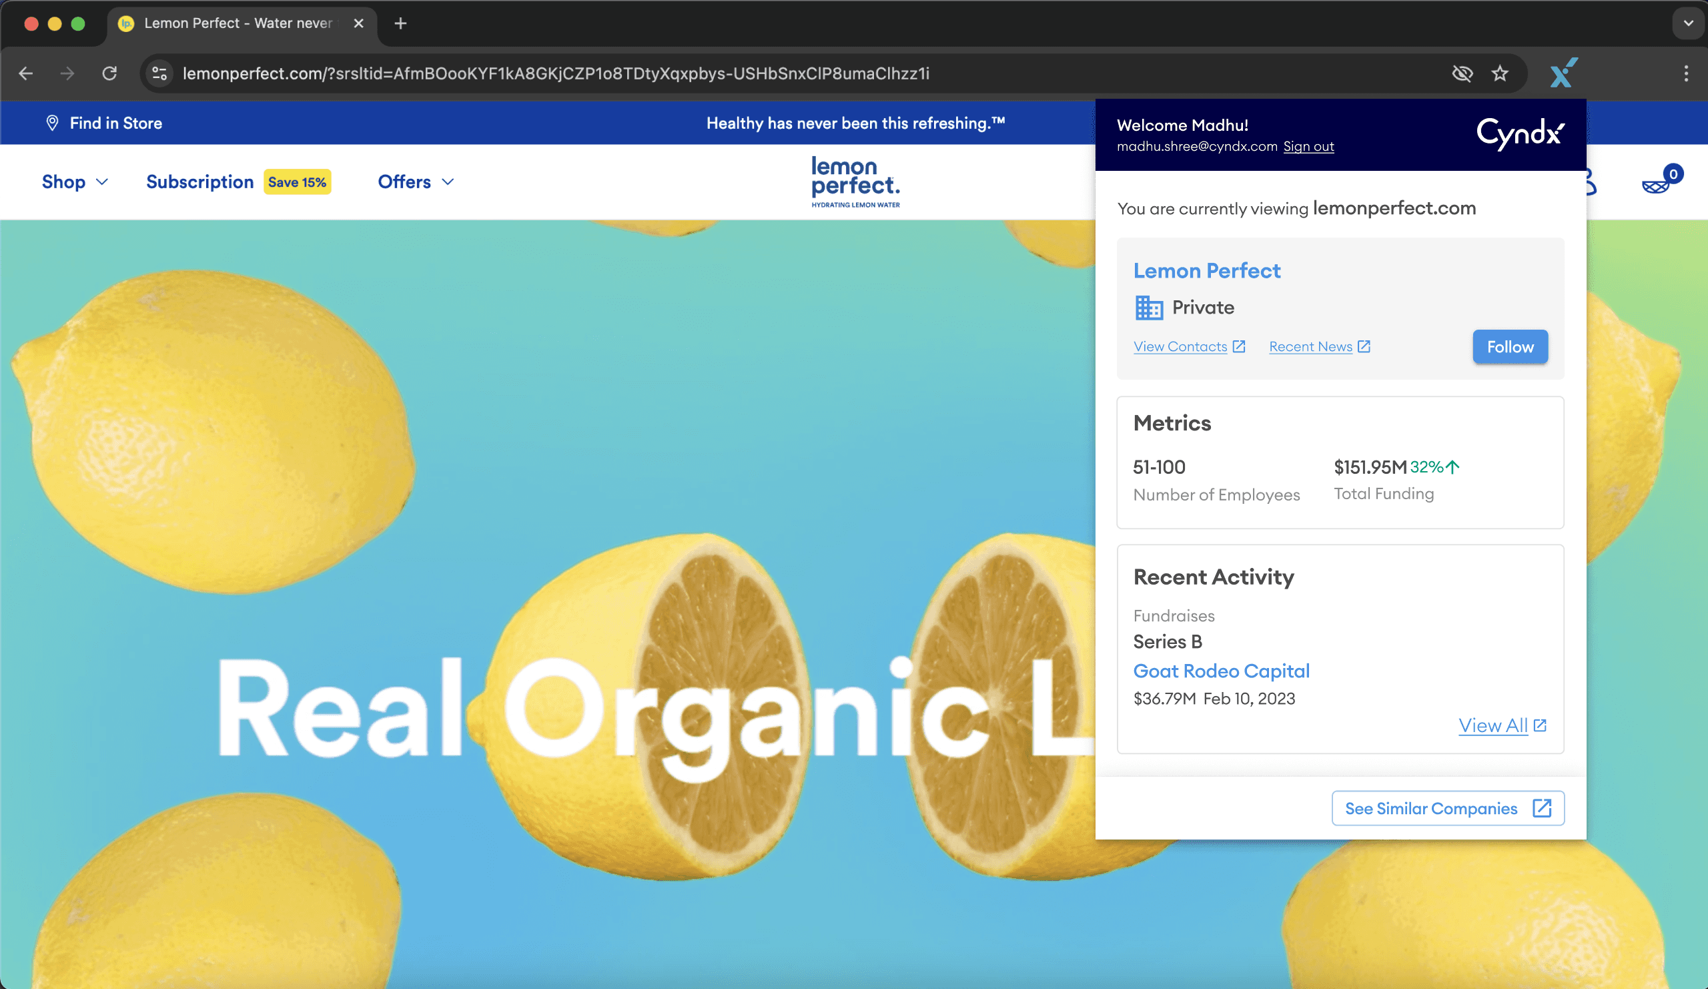Click the $36.79M fundraise amount

[x=1164, y=699]
